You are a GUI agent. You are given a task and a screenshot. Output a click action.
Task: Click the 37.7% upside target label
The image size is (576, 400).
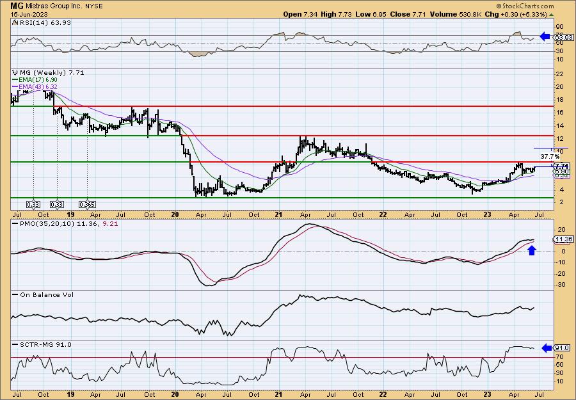tap(550, 156)
